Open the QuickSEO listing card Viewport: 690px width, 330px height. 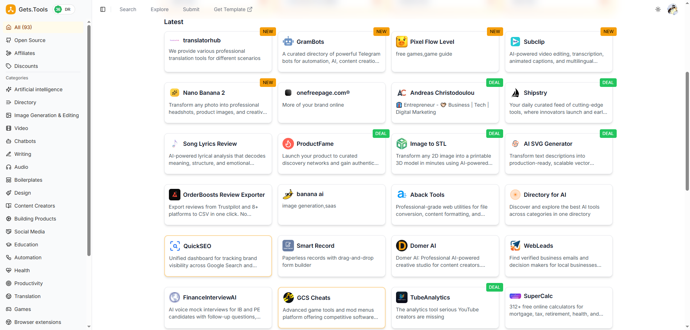[218, 256]
